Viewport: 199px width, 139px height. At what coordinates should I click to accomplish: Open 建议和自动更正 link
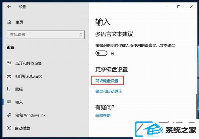[109, 91]
